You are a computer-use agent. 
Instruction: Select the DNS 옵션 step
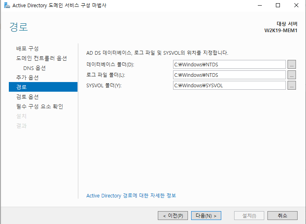35,68
